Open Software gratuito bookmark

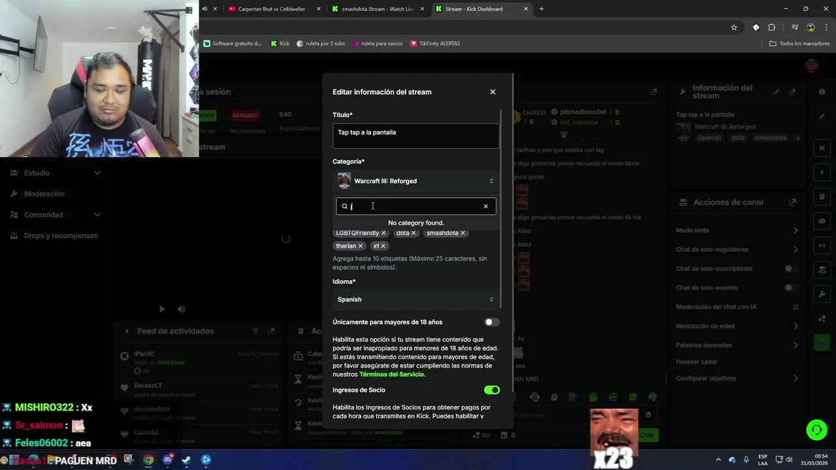pyautogui.click(x=233, y=44)
